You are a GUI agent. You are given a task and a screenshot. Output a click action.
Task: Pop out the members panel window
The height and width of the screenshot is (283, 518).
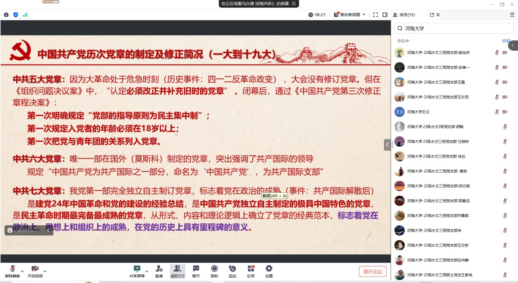[432, 15]
